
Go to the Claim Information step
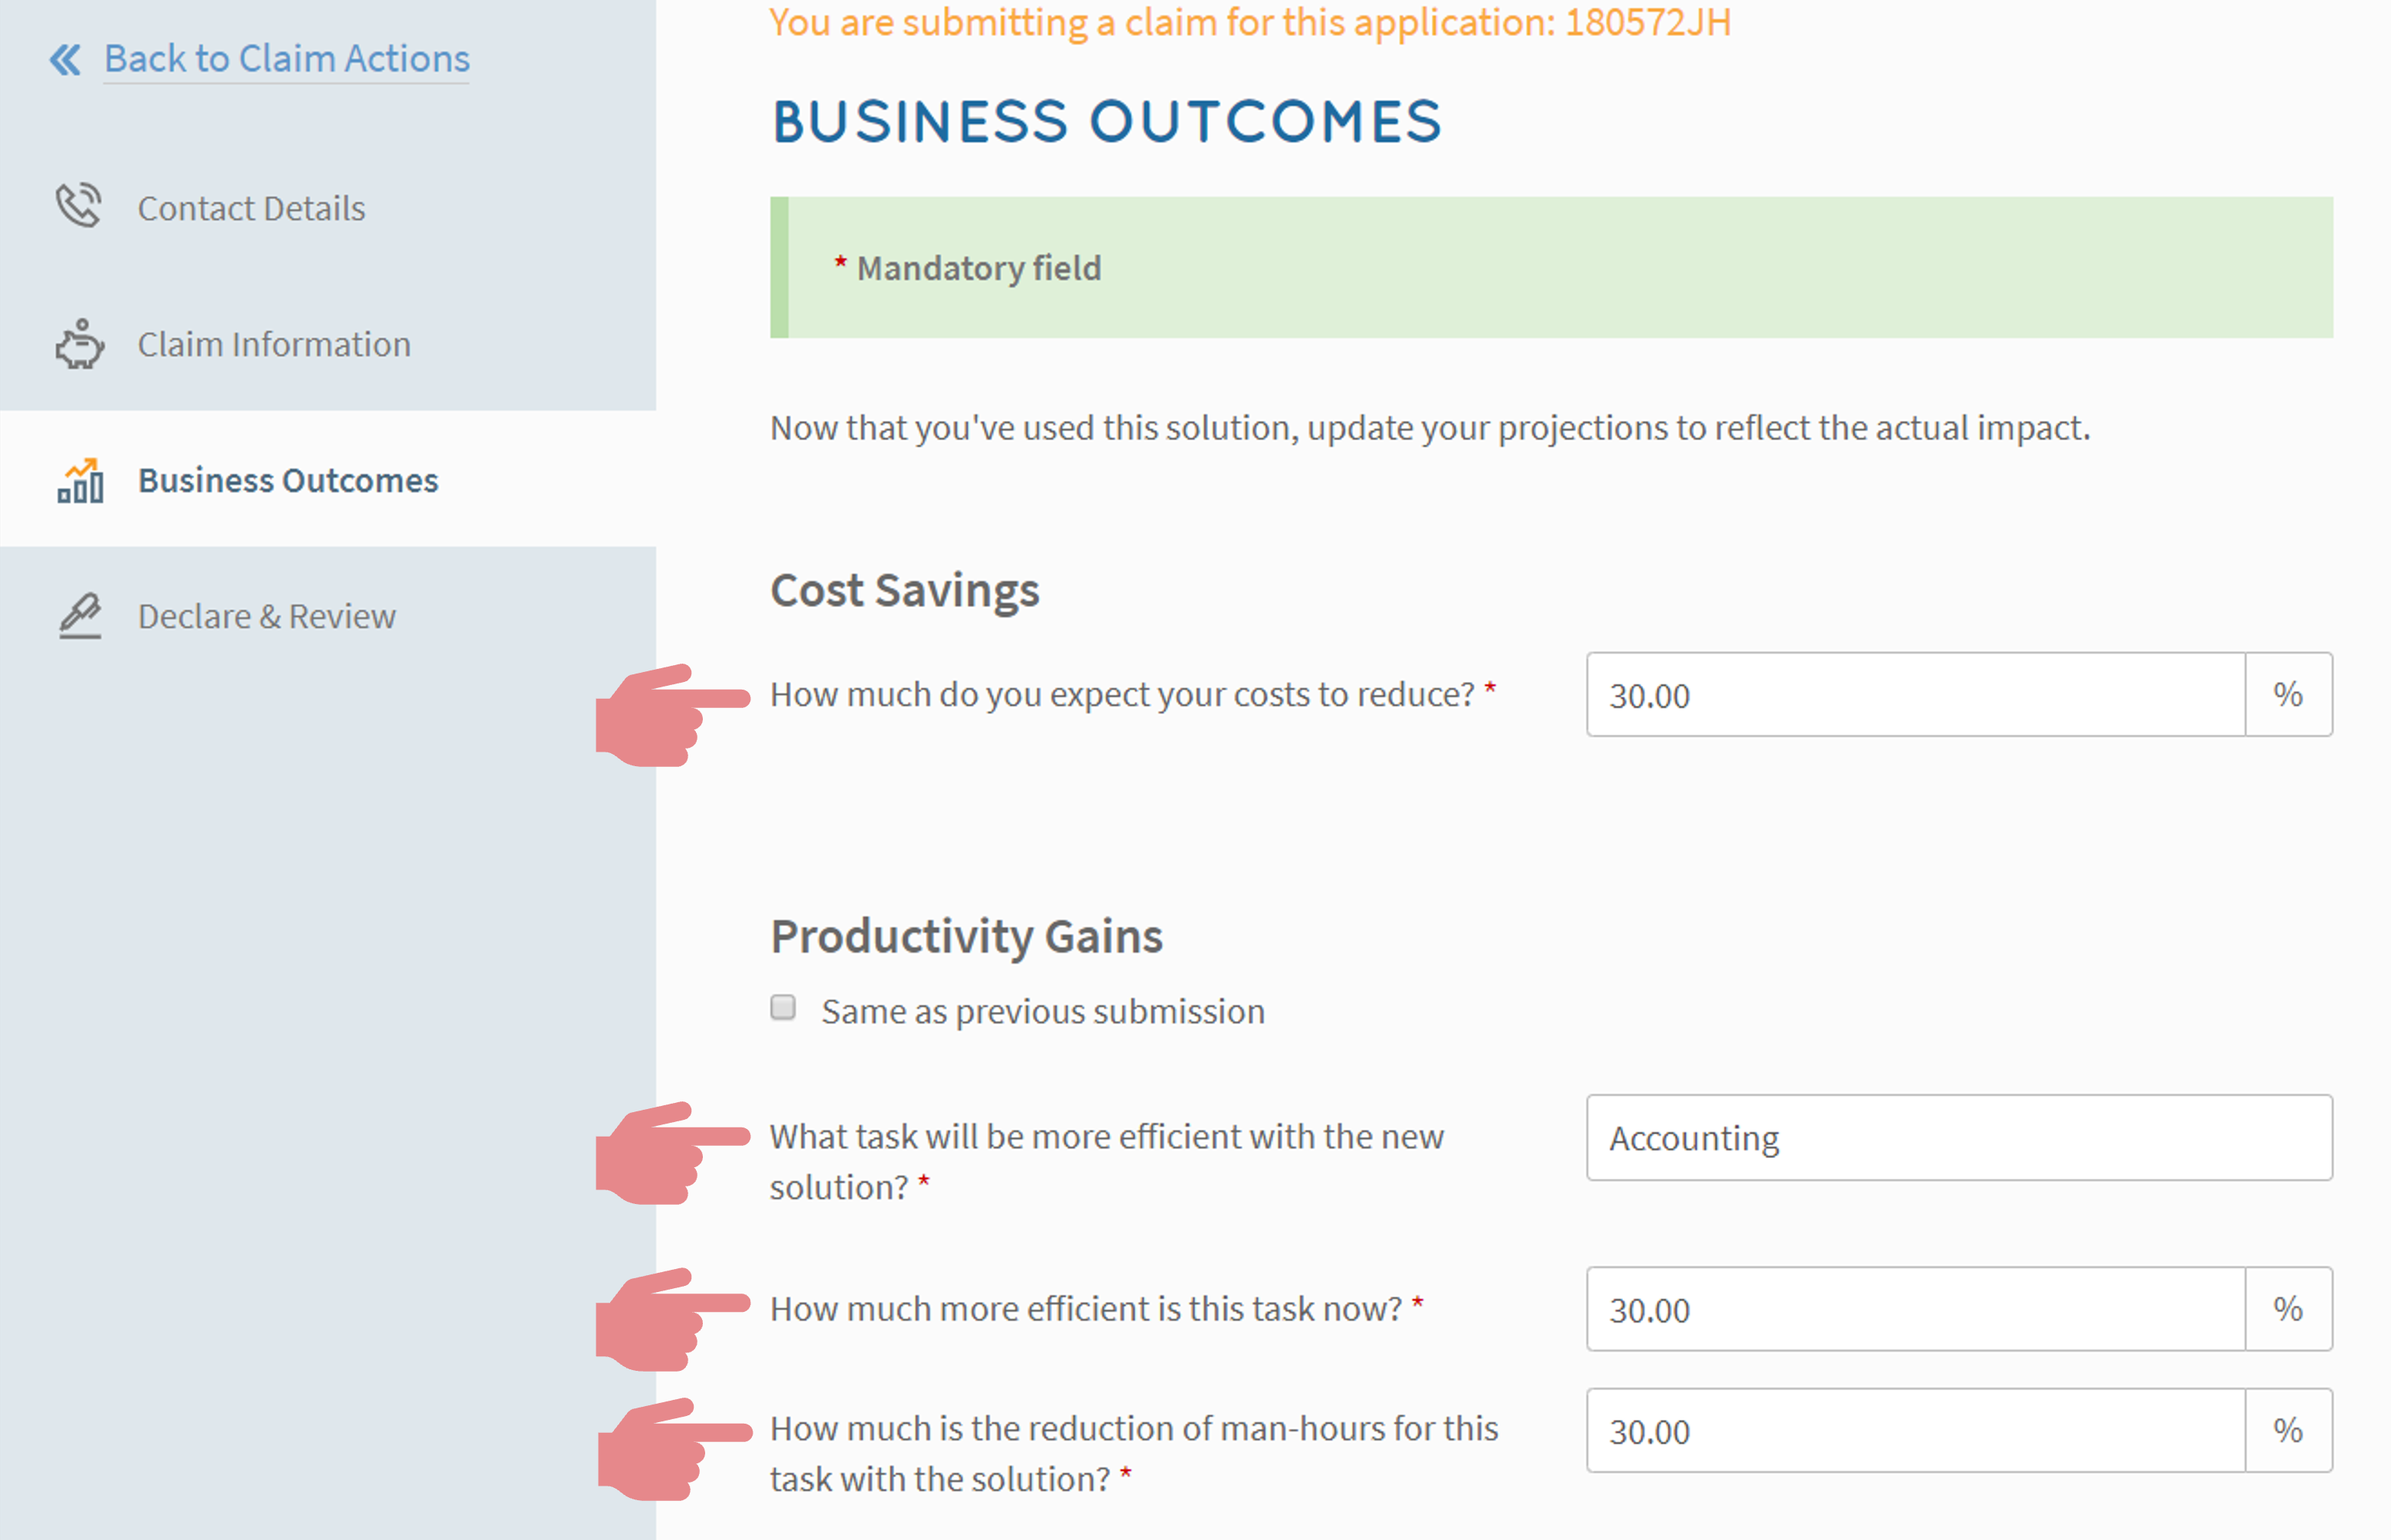pyautogui.click(x=273, y=344)
